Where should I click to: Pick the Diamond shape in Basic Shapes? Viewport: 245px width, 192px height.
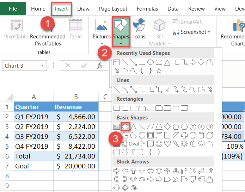point(167,126)
